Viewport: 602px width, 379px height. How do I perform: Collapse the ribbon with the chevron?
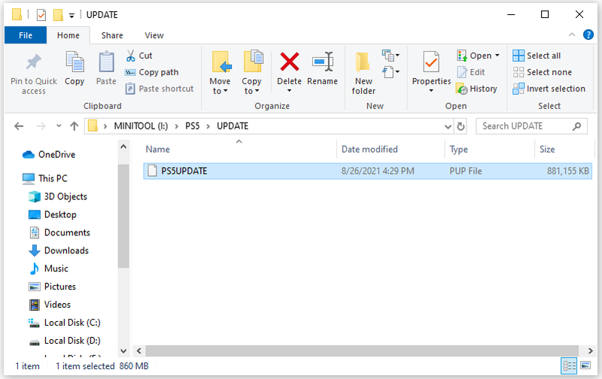[x=572, y=35]
